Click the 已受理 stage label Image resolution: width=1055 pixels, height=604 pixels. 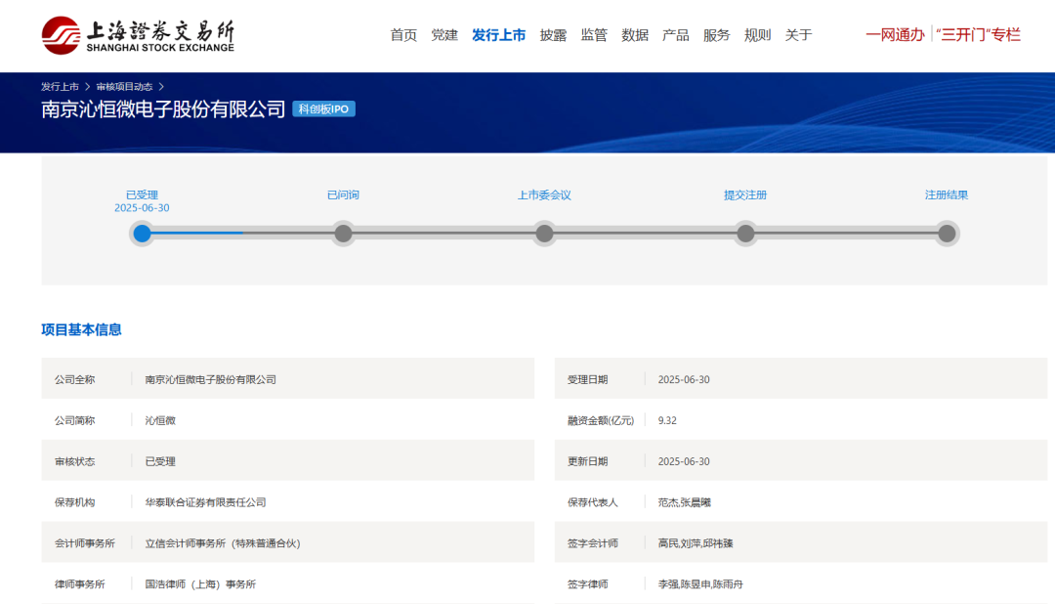pos(142,195)
